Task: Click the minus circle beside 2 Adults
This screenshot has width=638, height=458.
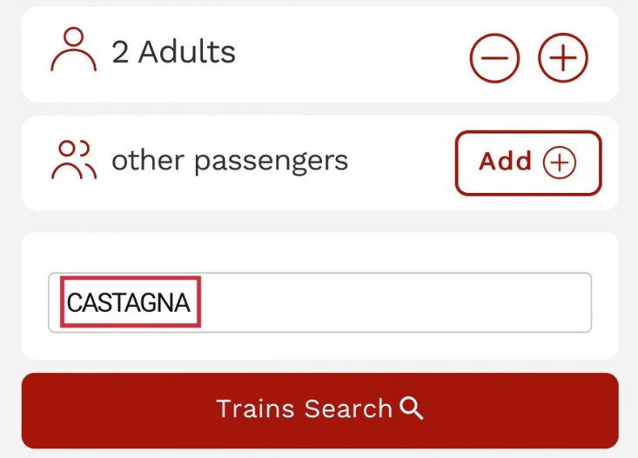Action: pyautogui.click(x=494, y=58)
